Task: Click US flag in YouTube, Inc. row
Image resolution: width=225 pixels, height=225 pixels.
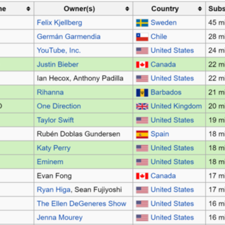Action: click(x=142, y=51)
